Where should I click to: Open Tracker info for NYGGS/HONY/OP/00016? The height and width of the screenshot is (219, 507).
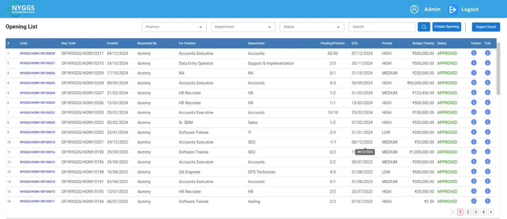click(474, 151)
